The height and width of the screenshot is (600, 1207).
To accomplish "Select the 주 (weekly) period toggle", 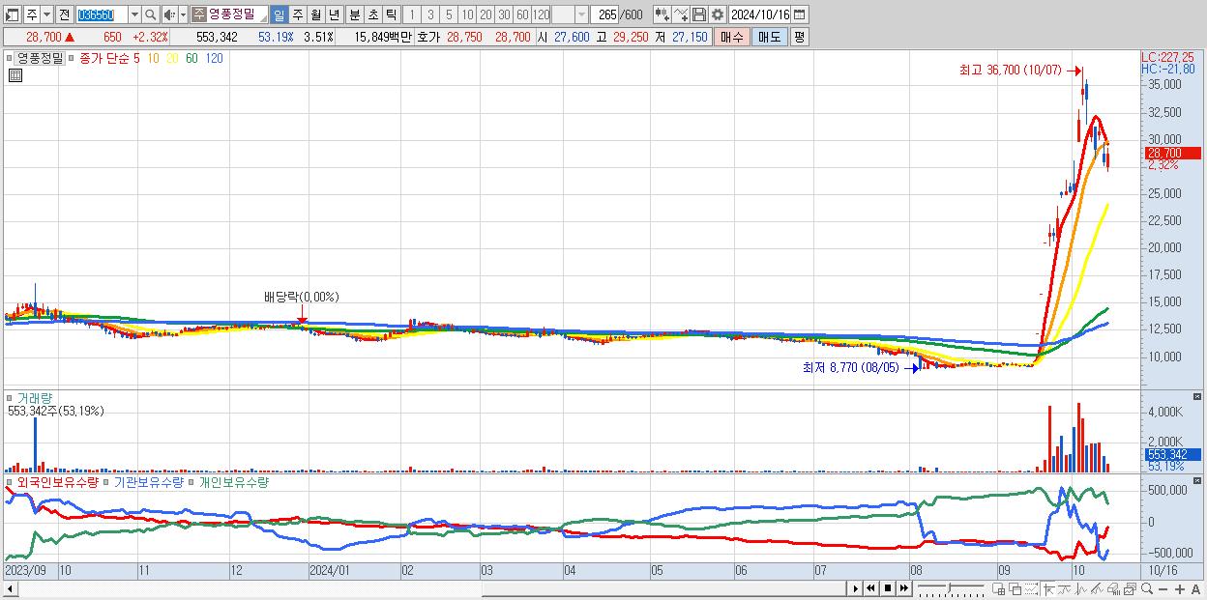I will (x=297, y=14).
